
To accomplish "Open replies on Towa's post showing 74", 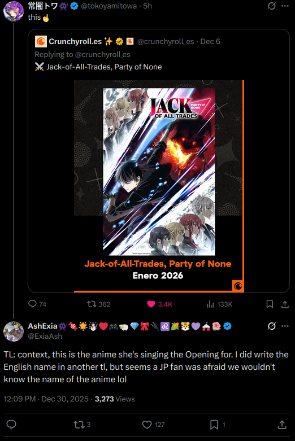I will coord(37,304).
